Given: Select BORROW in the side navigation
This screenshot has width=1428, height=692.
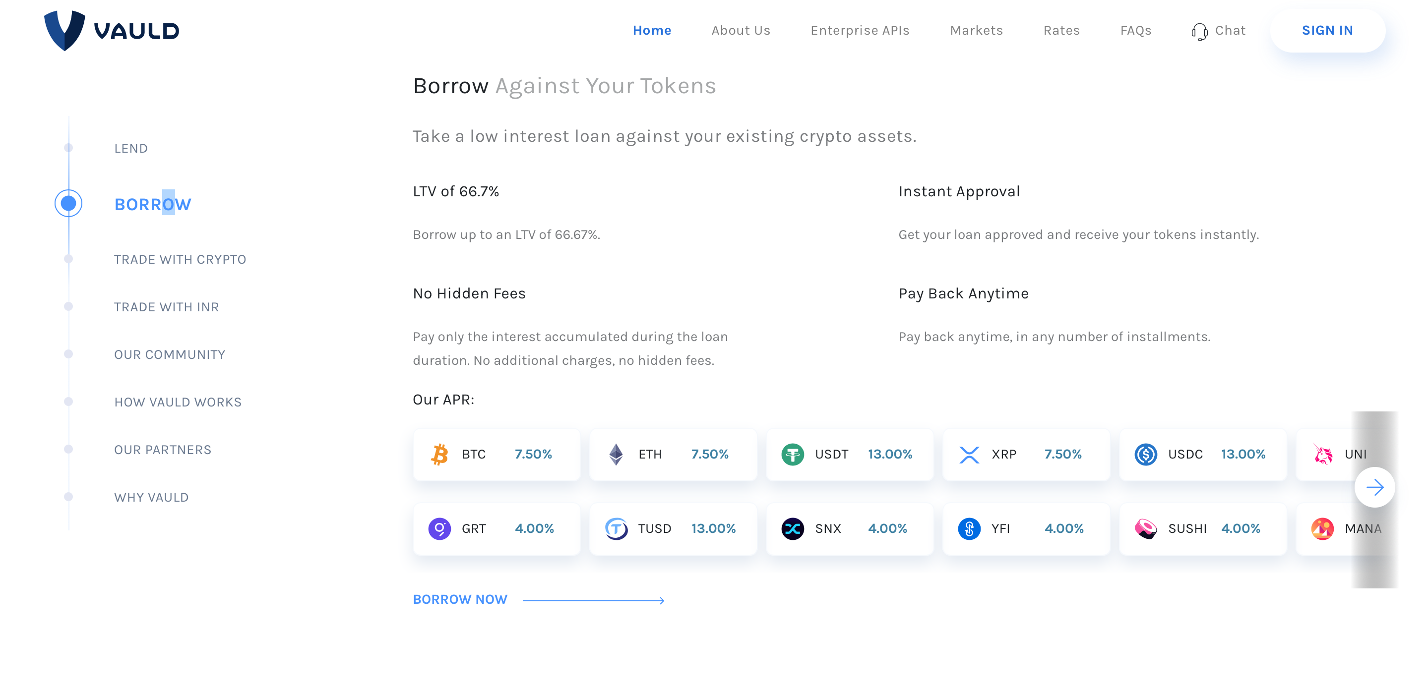Looking at the screenshot, I should pyautogui.click(x=152, y=204).
